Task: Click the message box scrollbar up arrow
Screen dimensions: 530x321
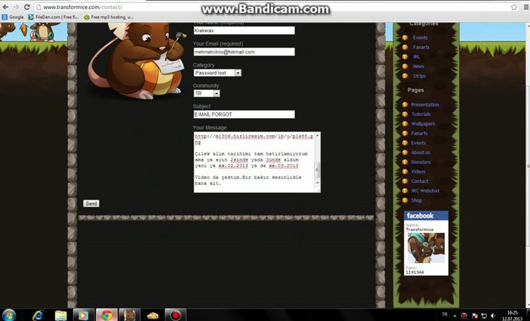Action: pyautogui.click(x=317, y=135)
